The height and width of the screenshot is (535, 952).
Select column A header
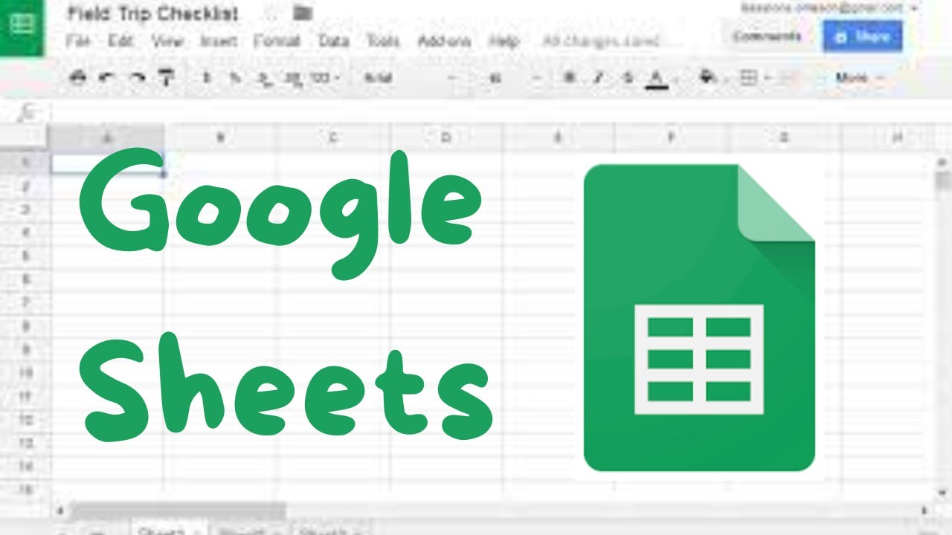click(108, 137)
